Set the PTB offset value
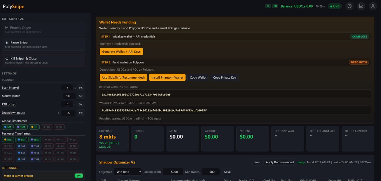The image size is (381, 181). pos(81,104)
